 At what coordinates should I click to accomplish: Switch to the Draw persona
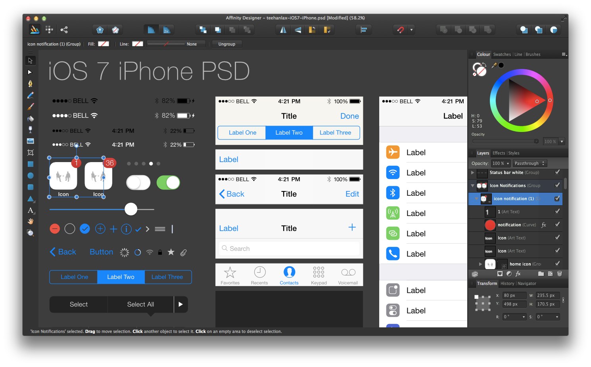[x=35, y=29]
